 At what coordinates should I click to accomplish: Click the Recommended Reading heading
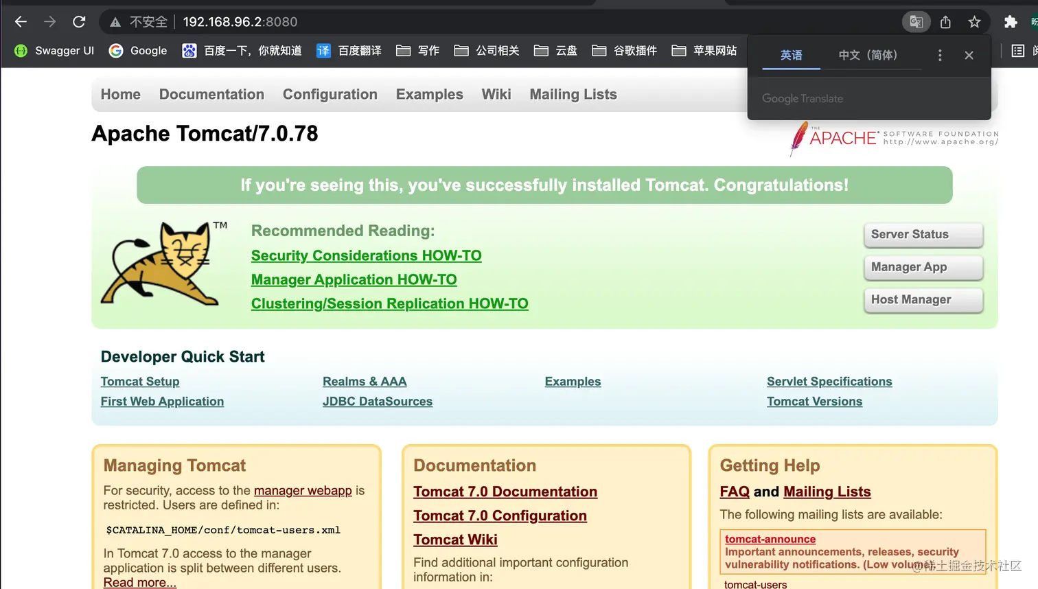(343, 231)
